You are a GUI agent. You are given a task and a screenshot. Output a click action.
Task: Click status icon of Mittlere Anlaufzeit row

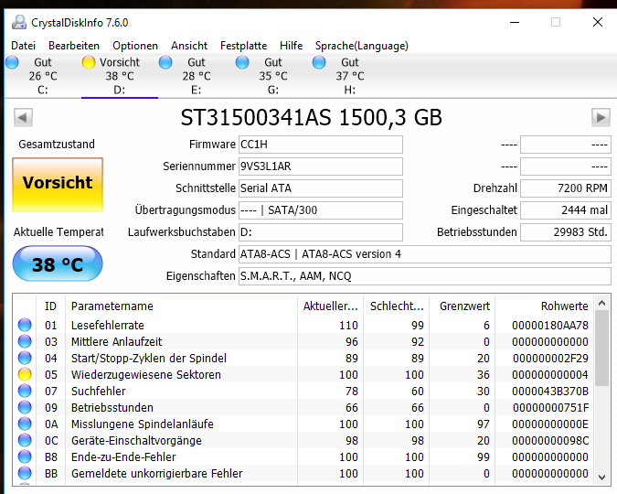[25, 341]
